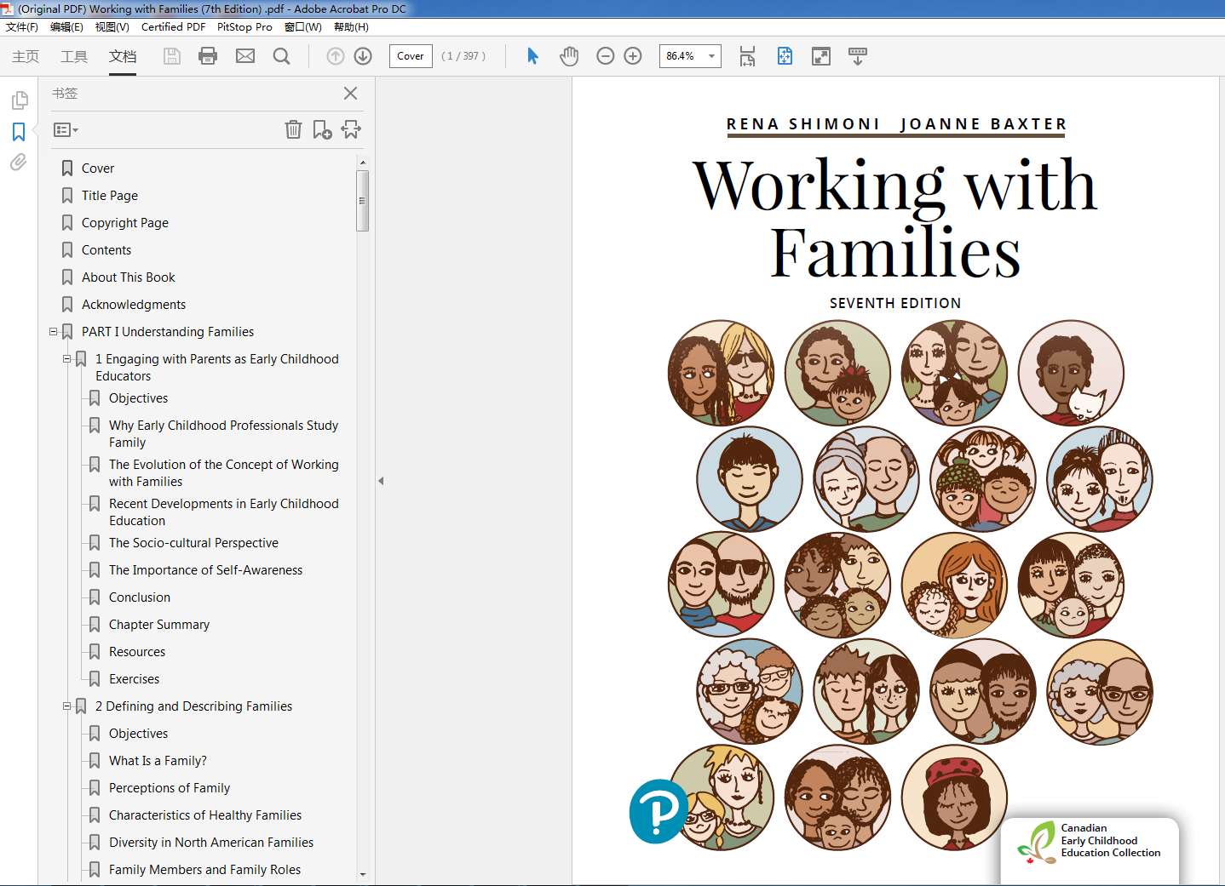1225x886 pixels.
Task: Jump to the Cover bookmark
Action: (98, 169)
